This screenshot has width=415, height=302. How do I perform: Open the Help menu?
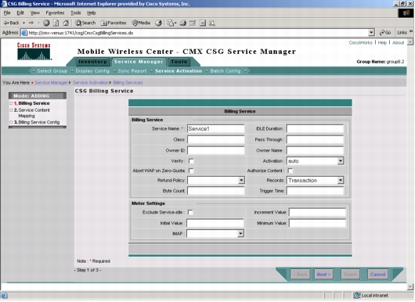92,13
